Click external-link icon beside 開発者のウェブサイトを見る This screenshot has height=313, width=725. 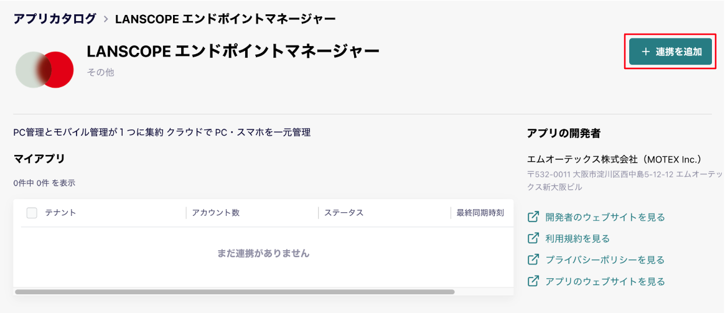click(533, 217)
